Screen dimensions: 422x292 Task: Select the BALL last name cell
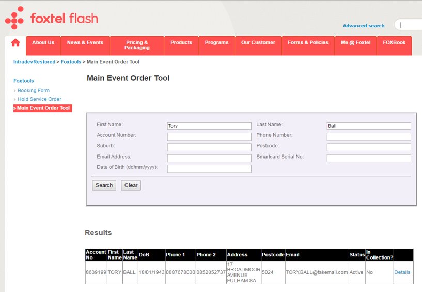130,272
